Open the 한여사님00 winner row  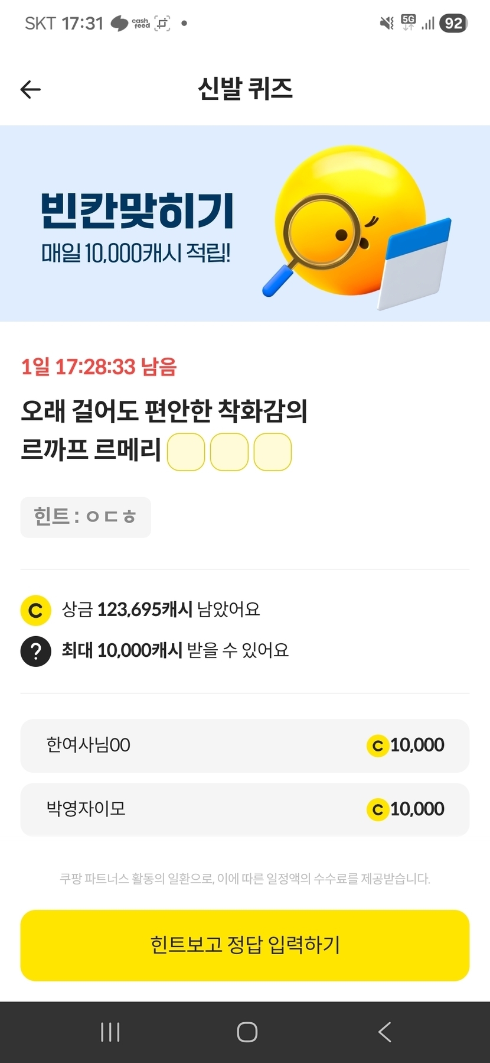coord(245,746)
